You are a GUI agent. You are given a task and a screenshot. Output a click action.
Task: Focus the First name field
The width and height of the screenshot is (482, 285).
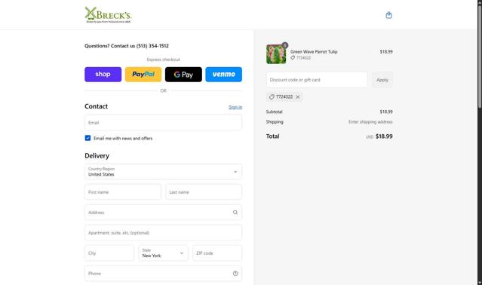click(123, 192)
